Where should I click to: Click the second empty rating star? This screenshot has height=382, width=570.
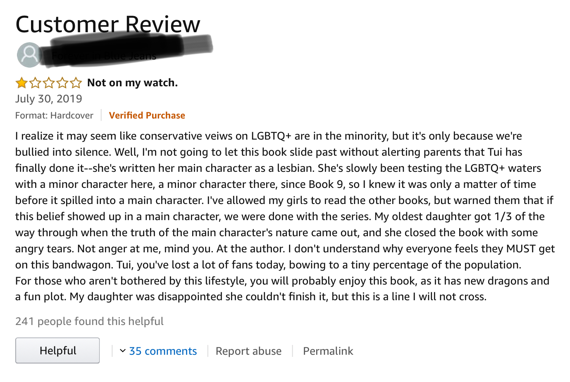coord(35,83)
